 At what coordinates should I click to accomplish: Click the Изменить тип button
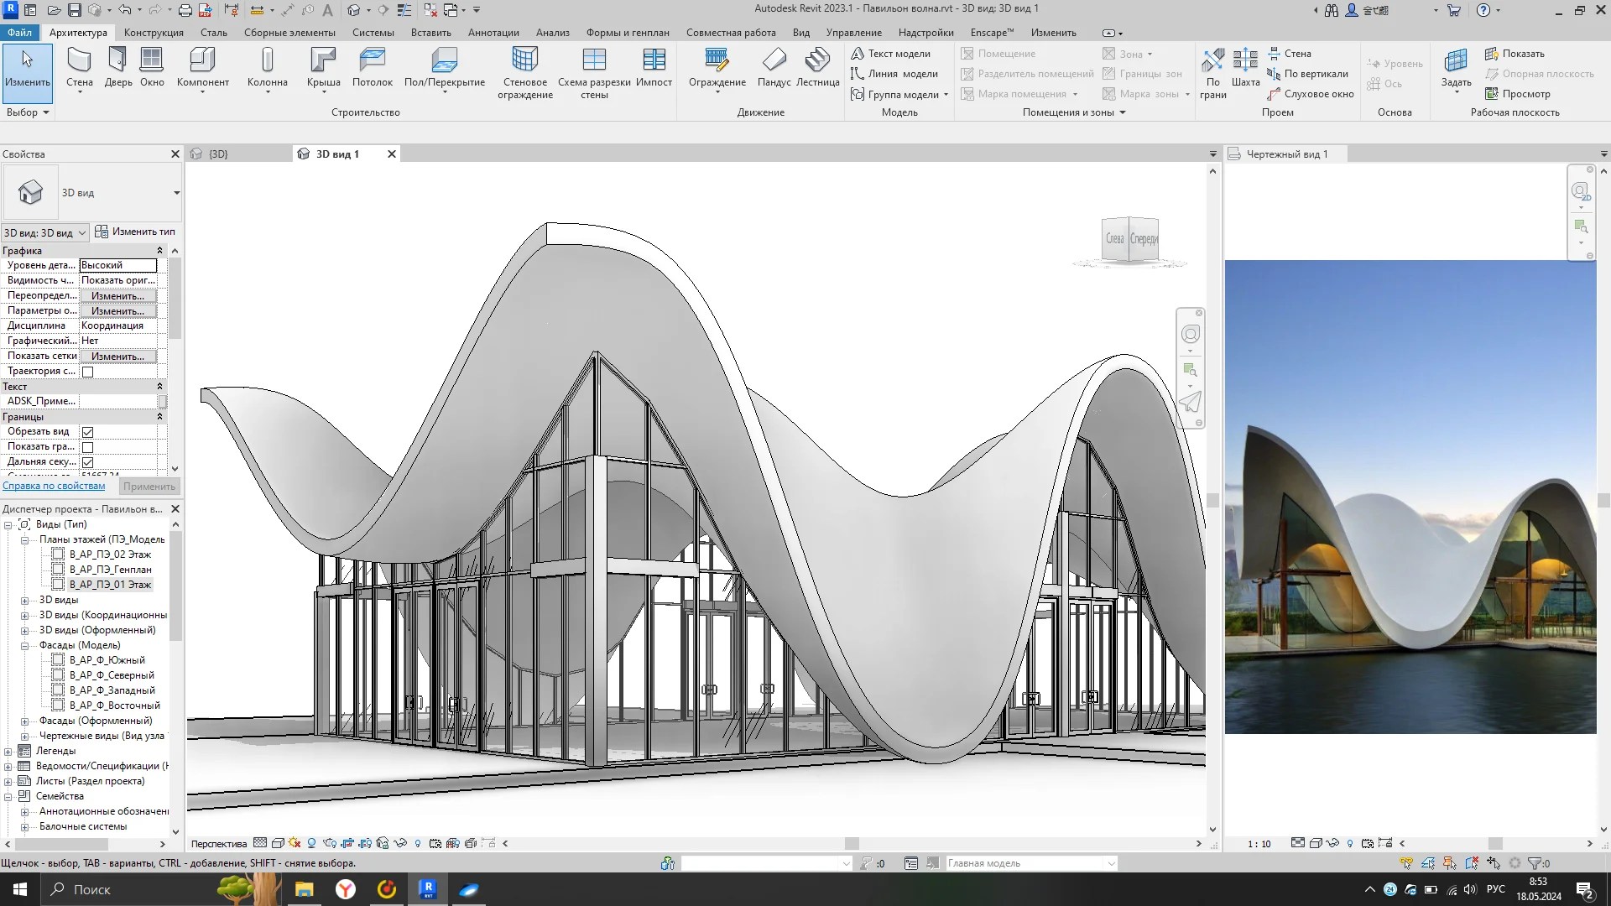tap(135, 232)
